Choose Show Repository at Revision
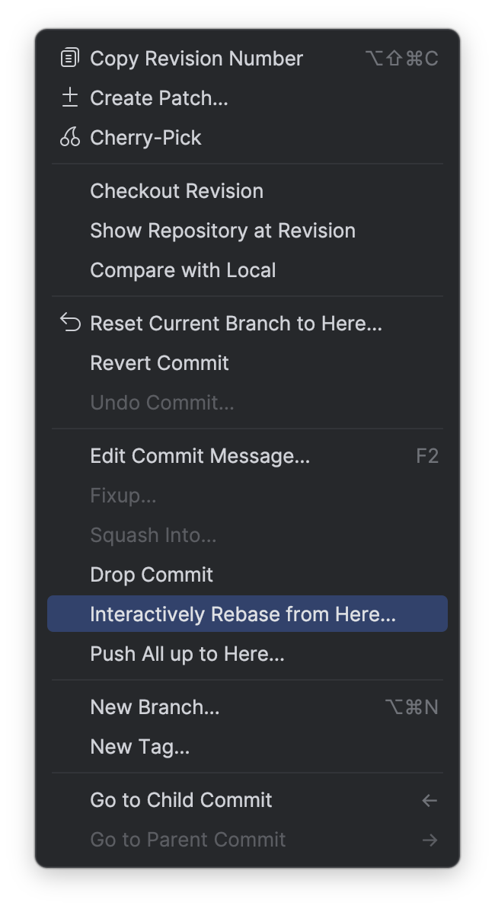495x909 pixels. (x=222, y=230)
